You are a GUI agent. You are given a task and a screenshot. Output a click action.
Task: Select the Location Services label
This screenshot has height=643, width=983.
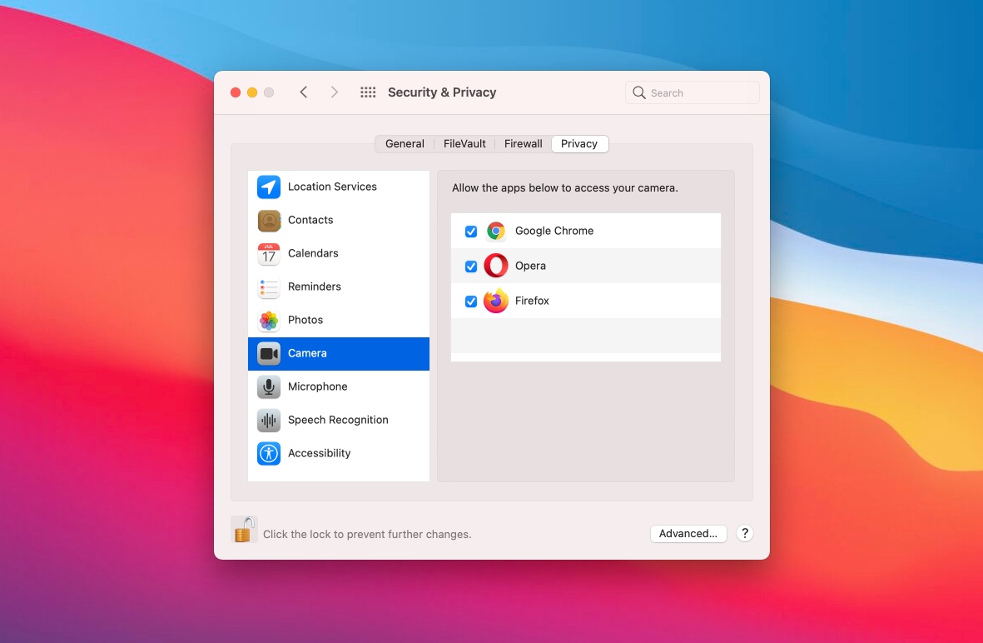click(332, 187)
